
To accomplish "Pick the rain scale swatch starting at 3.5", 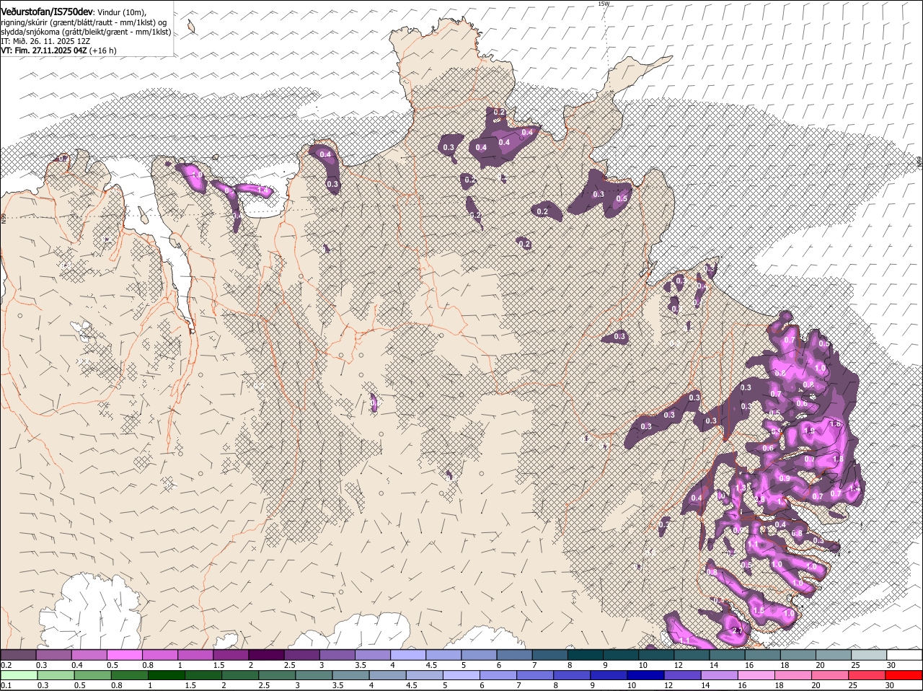I will coord(350,675).
